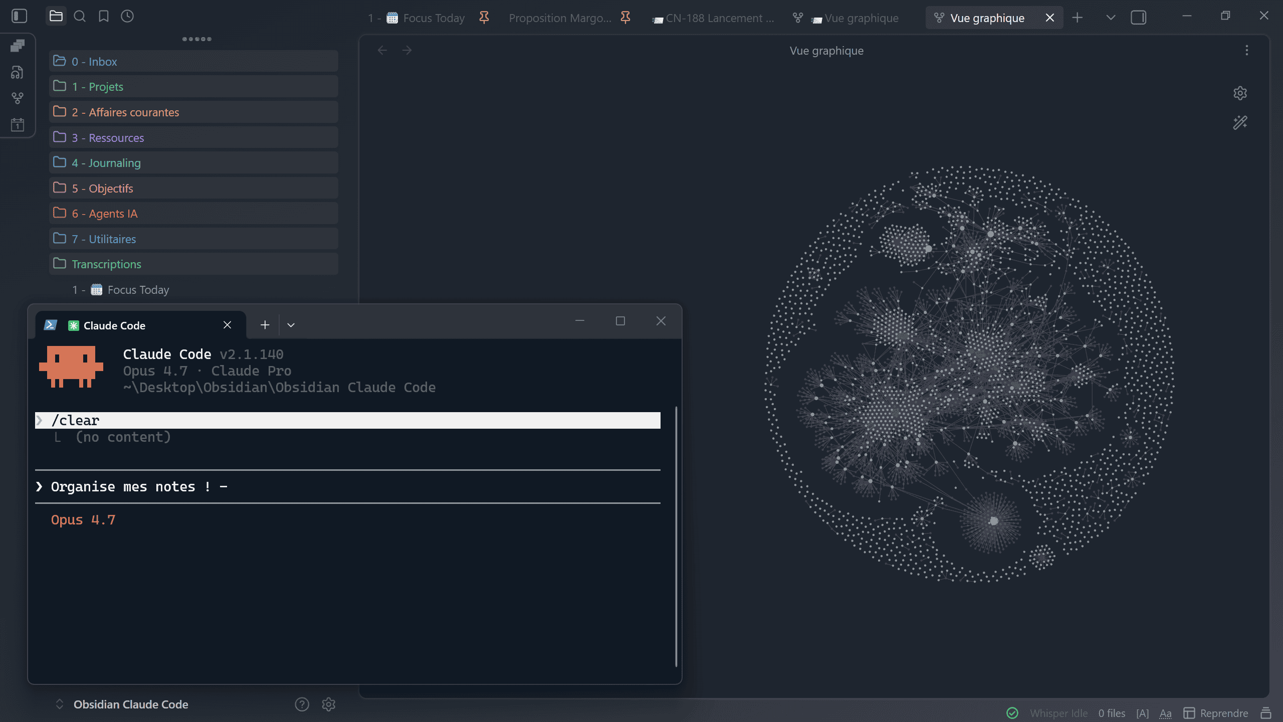
Task: Open daily note calendar icon in ribbon
Action: (18, 124)
